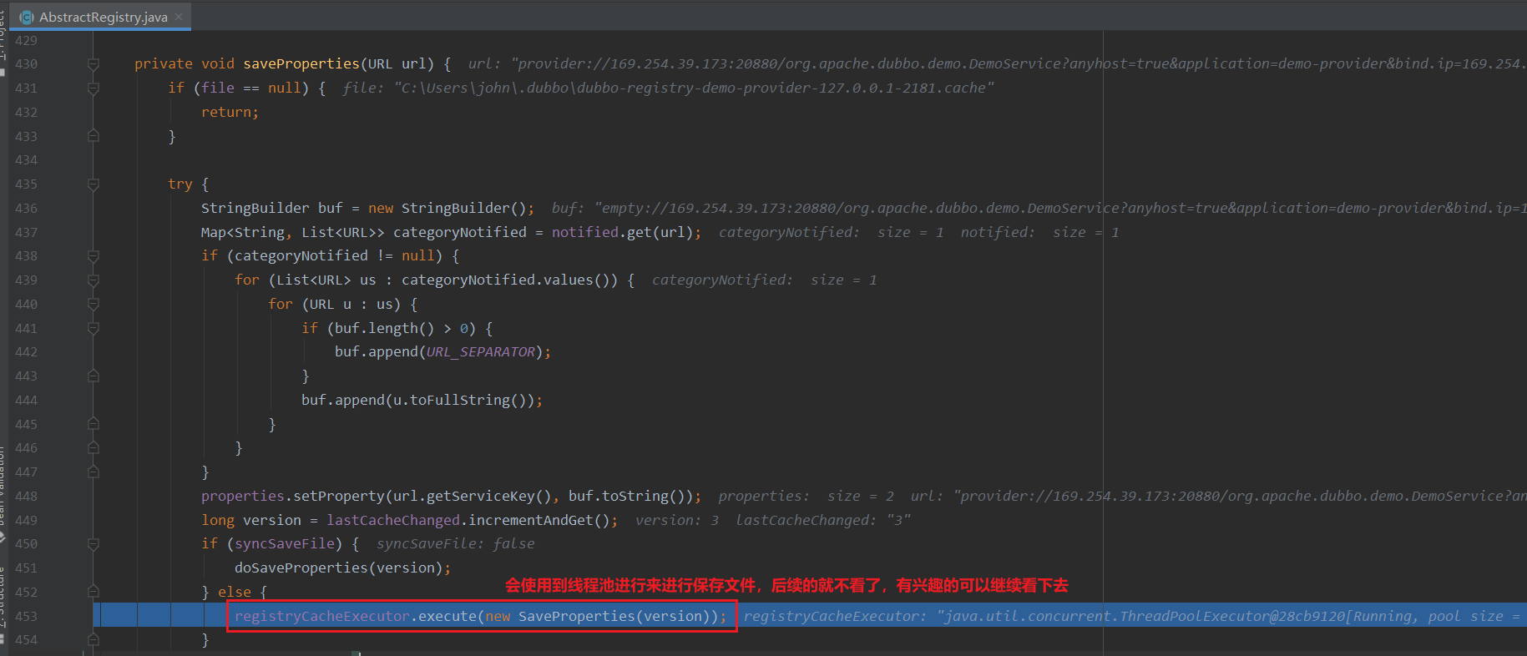Open the Structure tool window sidebar
The width and height of the screenshot is (1527, 656).
point(3,597)
